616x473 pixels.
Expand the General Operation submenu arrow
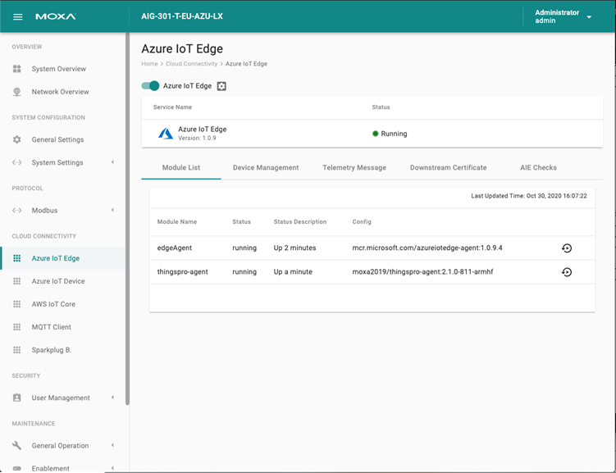coord(112,445)
